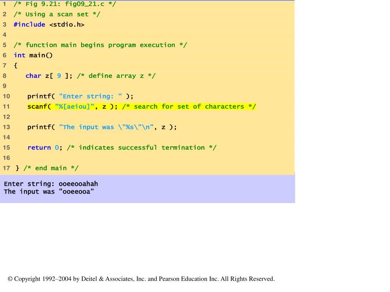
Task: Click the comment "search for set of characters"
Action: tap(189, 106)
